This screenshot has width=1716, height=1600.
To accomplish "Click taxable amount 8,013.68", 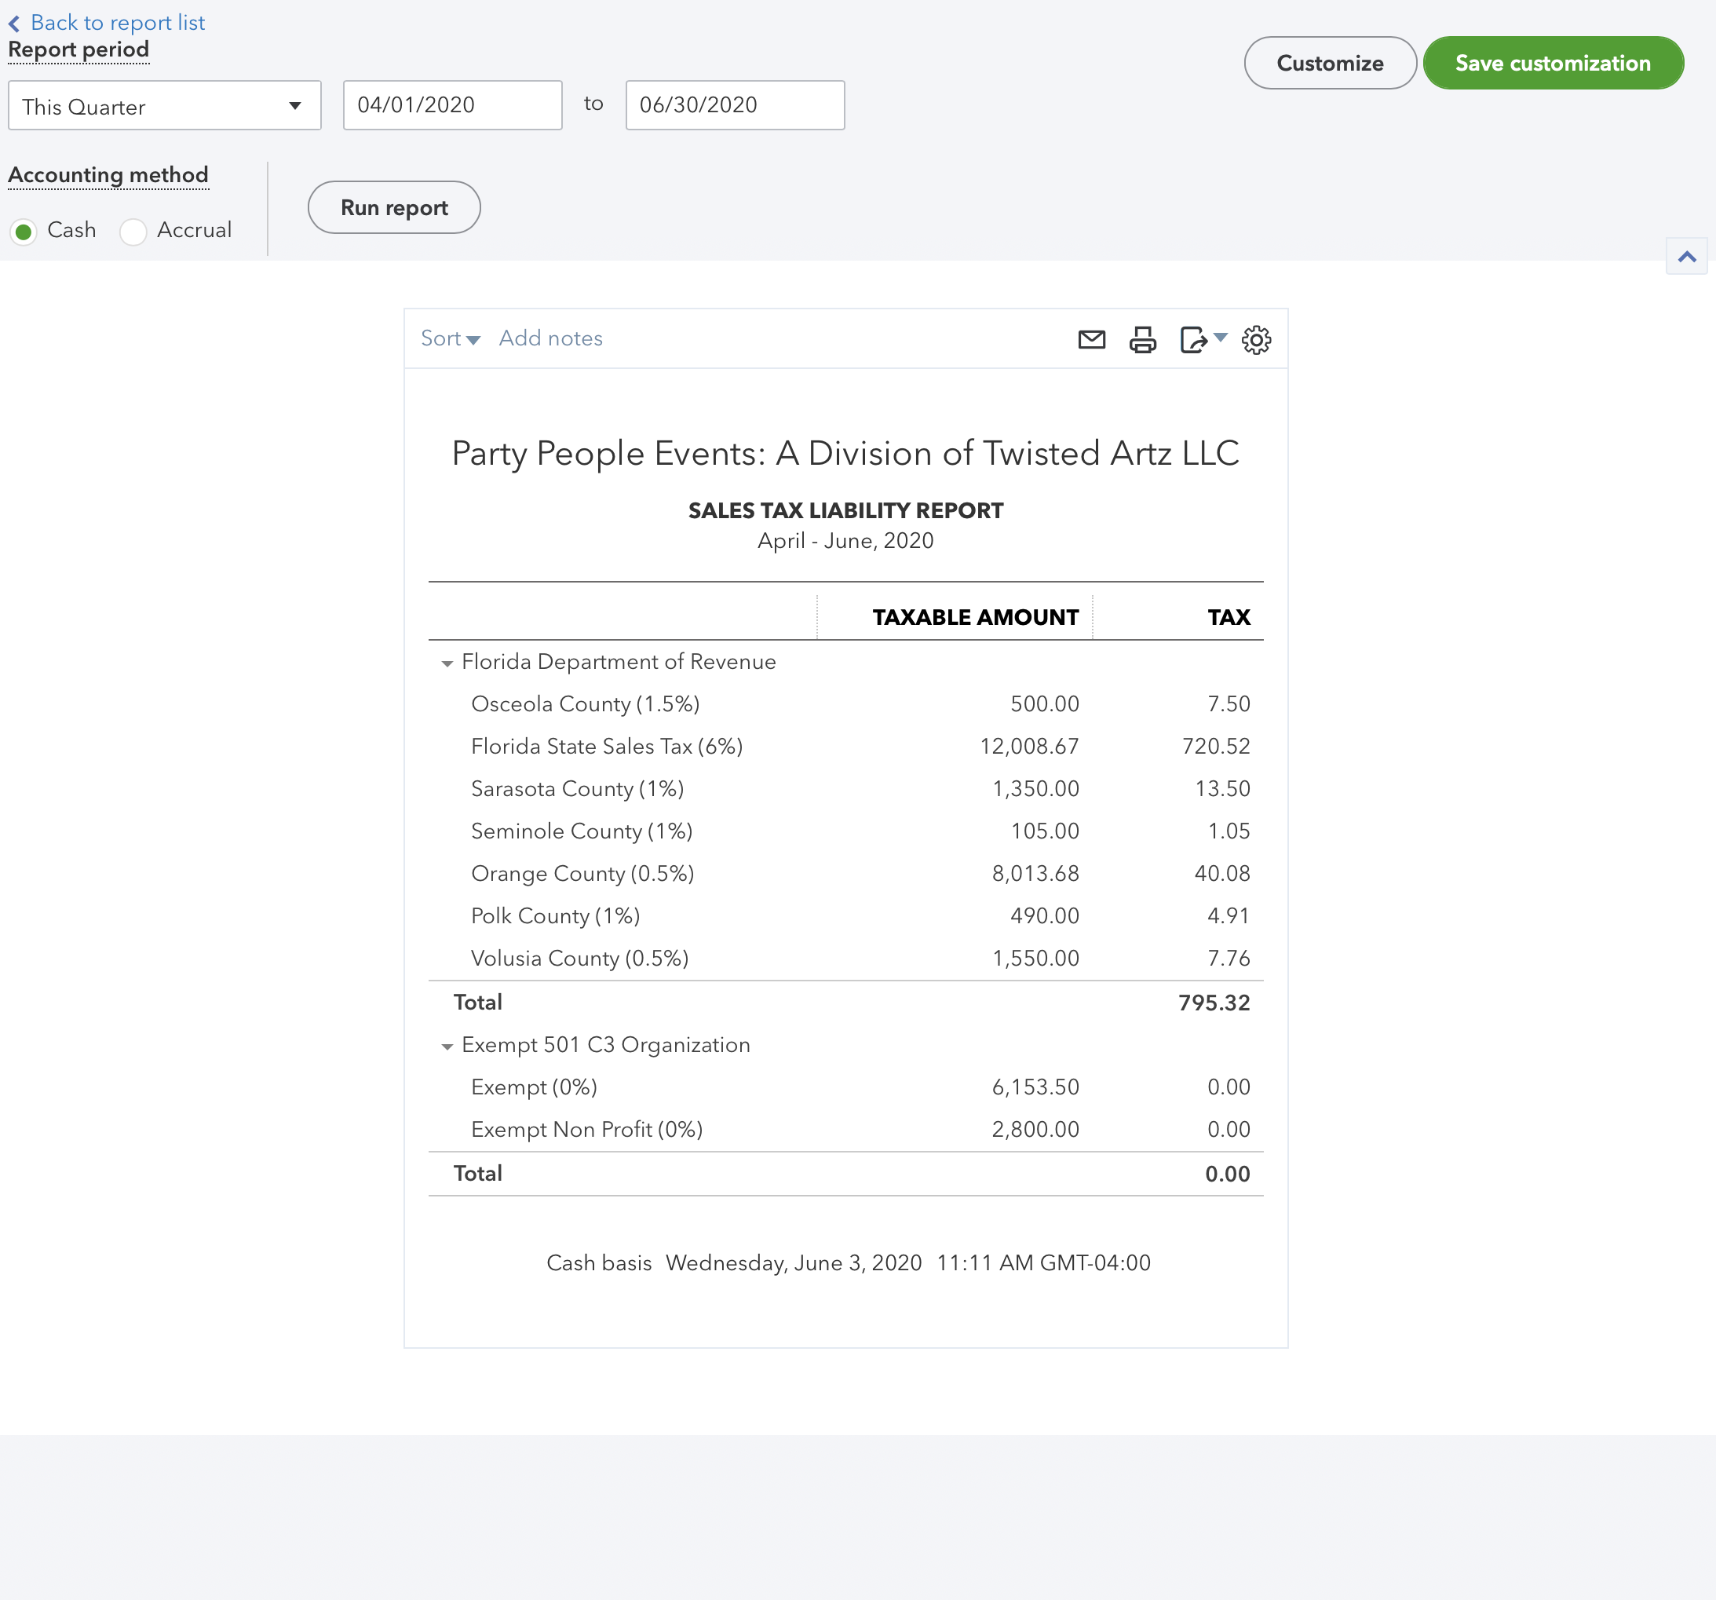I will 1035,874.
